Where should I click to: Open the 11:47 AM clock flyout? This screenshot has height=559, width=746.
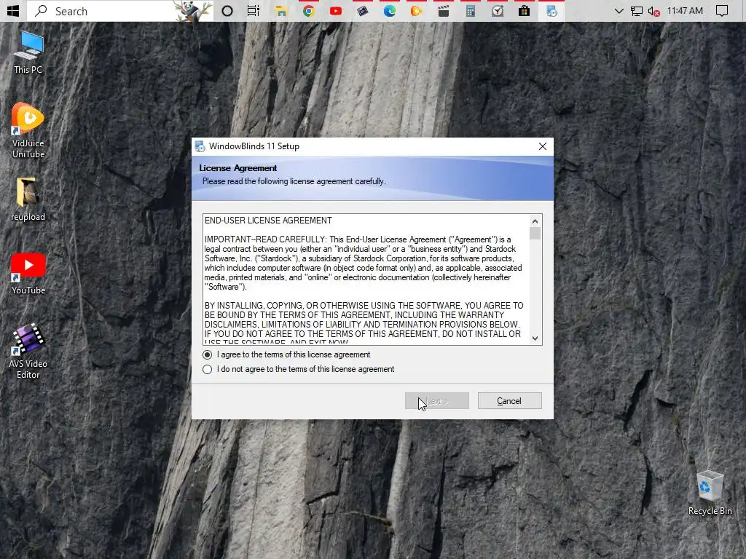pos(685,10)
